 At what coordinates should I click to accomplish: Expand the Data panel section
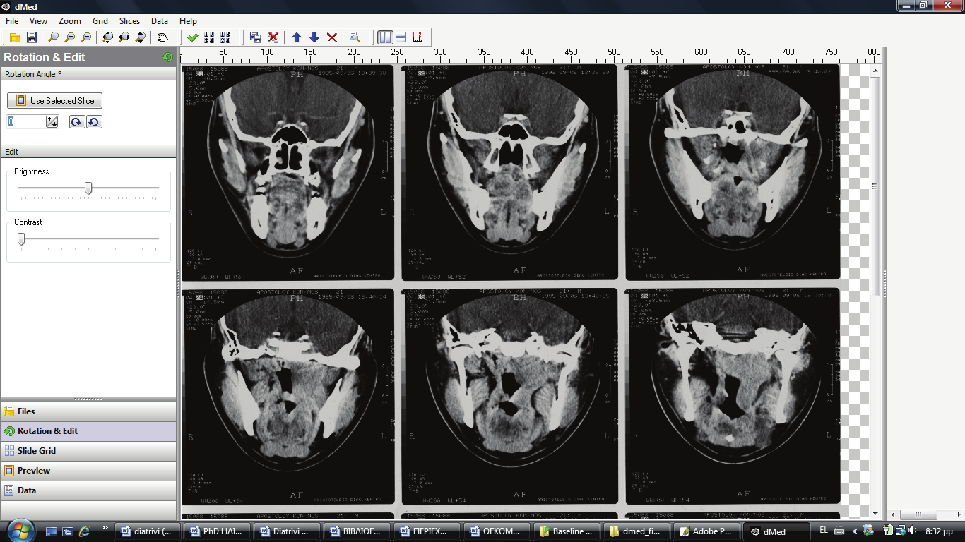pos(88,490)
